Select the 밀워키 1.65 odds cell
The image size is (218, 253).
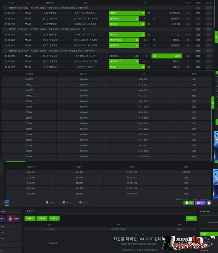click(x=127, y=13)
